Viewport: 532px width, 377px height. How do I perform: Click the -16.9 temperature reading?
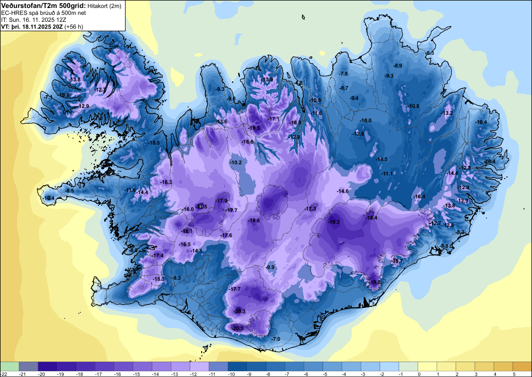295,123
